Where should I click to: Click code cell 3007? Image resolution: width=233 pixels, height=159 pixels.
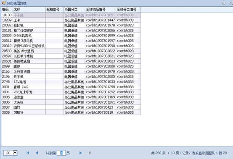tap(7, 107)
